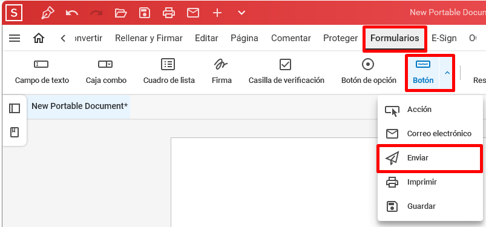Create new document with the plus icon
This screenshot has height=227, width=486.
[x=217, y=13]
